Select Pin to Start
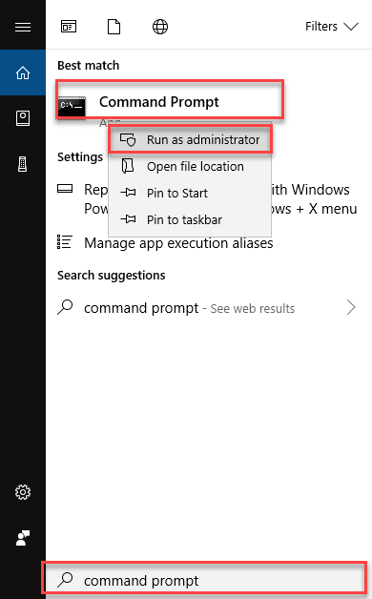Image resolution: width=372 pixels, height=599 pixels. [190, 194]
